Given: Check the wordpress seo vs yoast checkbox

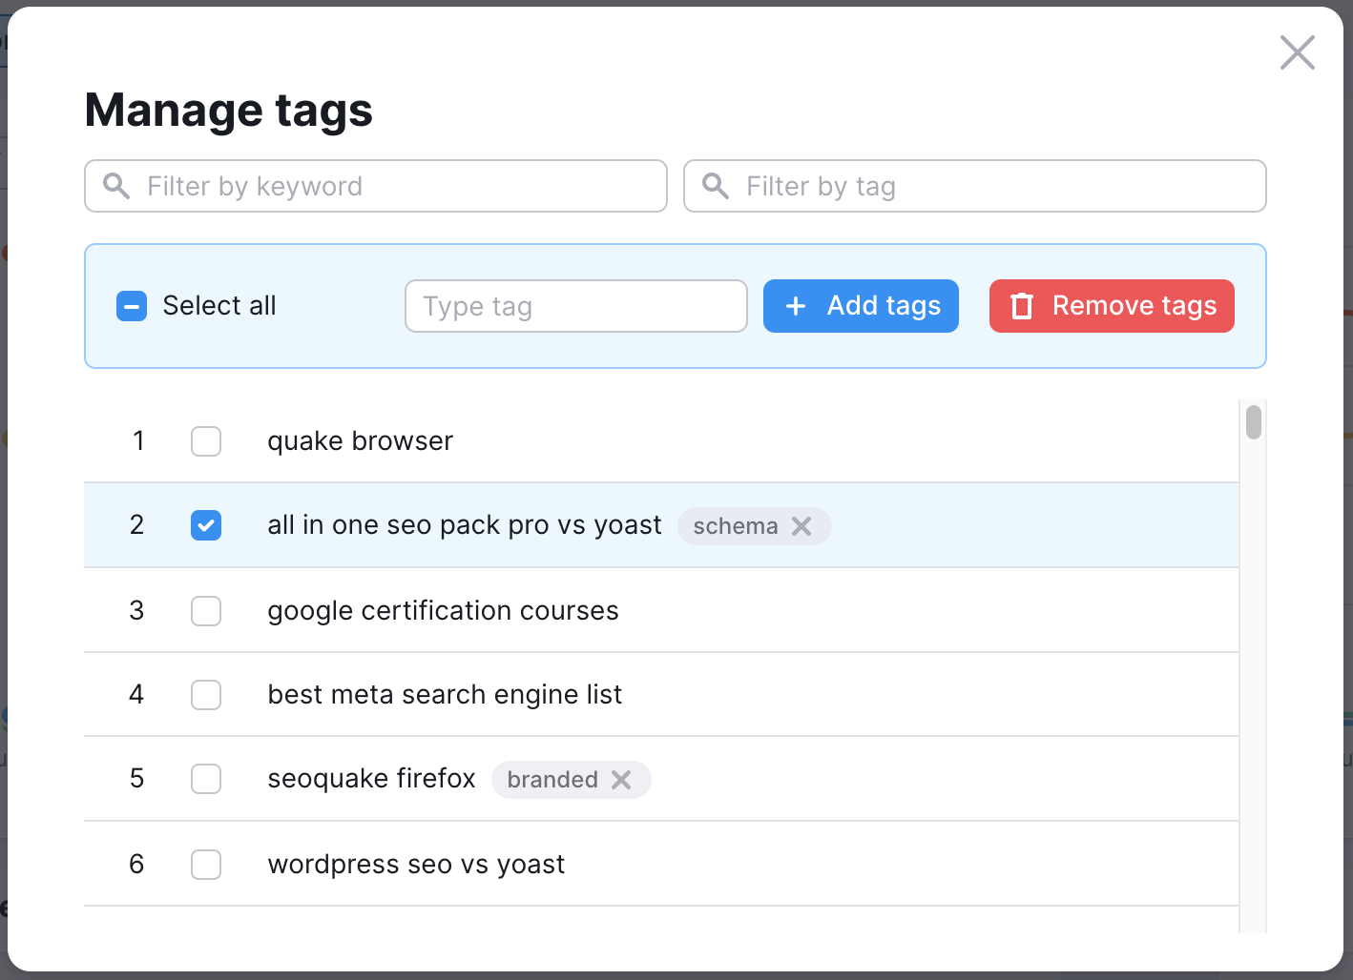Looking at the screenshot, I should pos(206,864).
